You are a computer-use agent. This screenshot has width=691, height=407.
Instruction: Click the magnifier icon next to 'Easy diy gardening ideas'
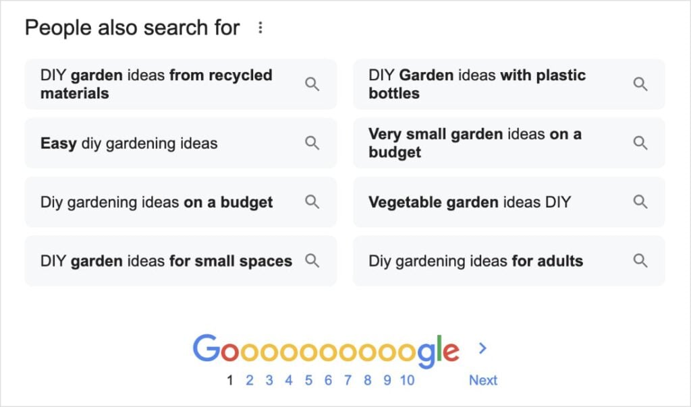click(312, 143)
